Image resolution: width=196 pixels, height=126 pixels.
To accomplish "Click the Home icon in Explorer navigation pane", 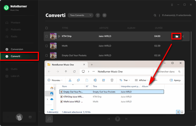I will (x=52, y=88).
